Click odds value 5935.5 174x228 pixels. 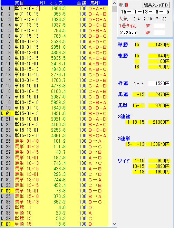tap(58, 58)
